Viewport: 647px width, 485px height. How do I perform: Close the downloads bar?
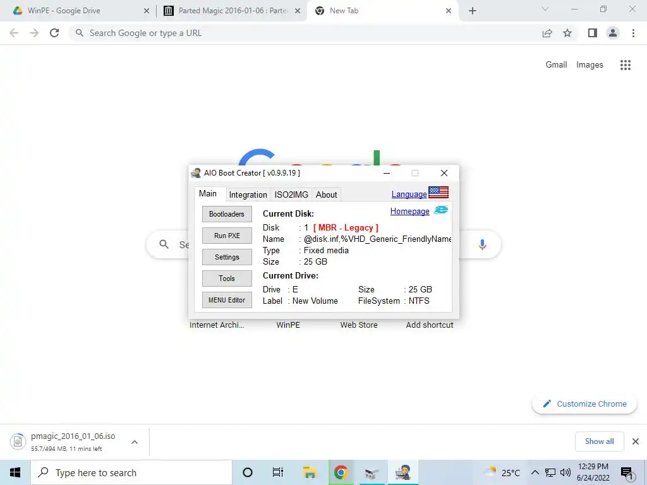coord(636,441)
